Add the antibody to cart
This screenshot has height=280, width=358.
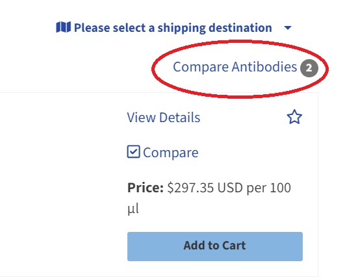(x=215, y=246)
